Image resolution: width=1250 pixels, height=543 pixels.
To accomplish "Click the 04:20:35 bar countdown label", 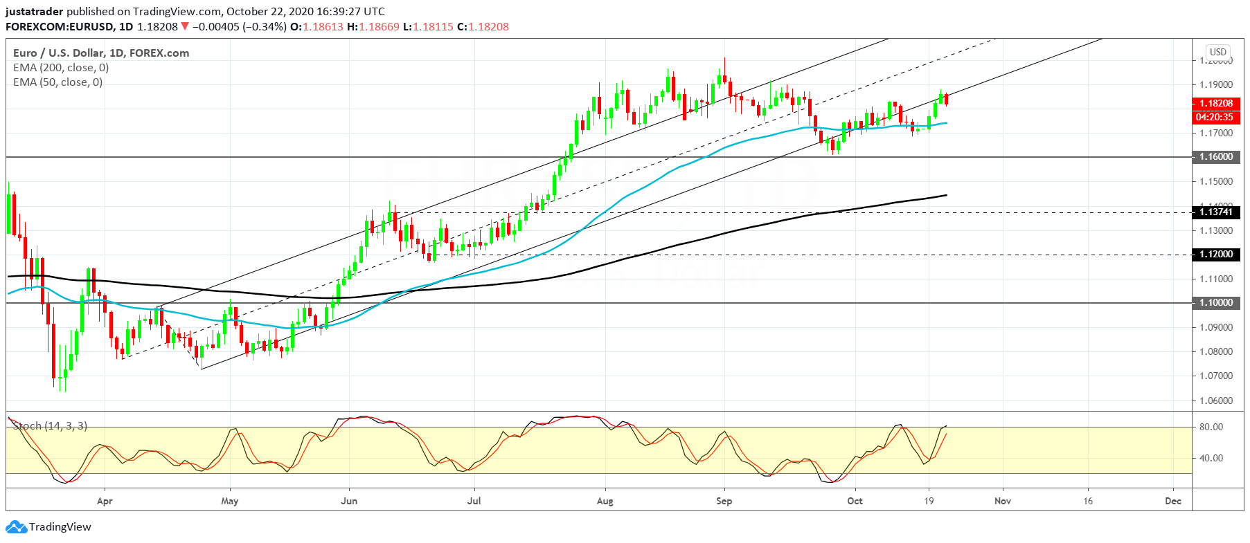I will (1216, 117).
